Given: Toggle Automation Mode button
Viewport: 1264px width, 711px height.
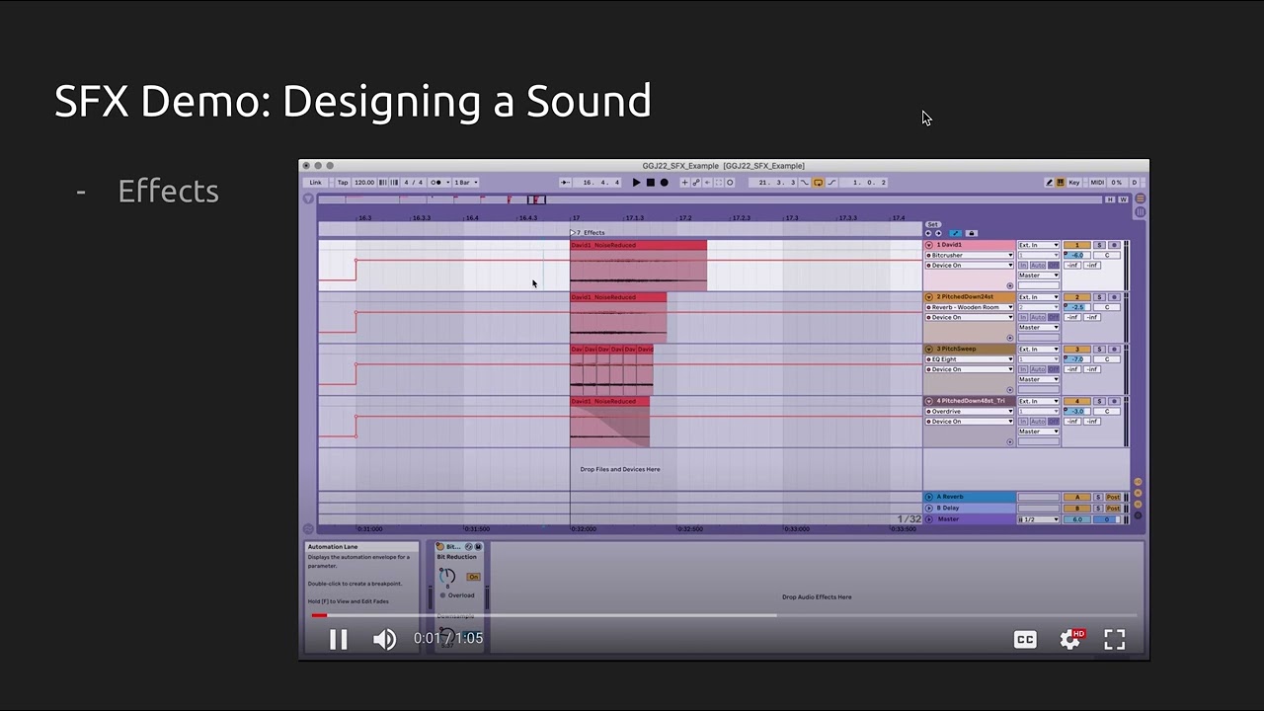Looking at the screenshot, I should point(955,233).
